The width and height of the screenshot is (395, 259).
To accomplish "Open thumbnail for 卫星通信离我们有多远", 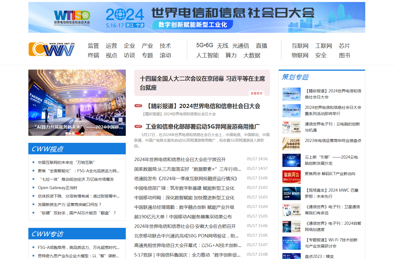I will click(x=291, y=210).
